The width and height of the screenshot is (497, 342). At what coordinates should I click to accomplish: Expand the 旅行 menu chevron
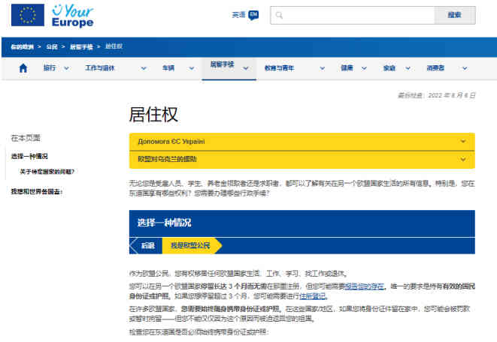point(67,68)
